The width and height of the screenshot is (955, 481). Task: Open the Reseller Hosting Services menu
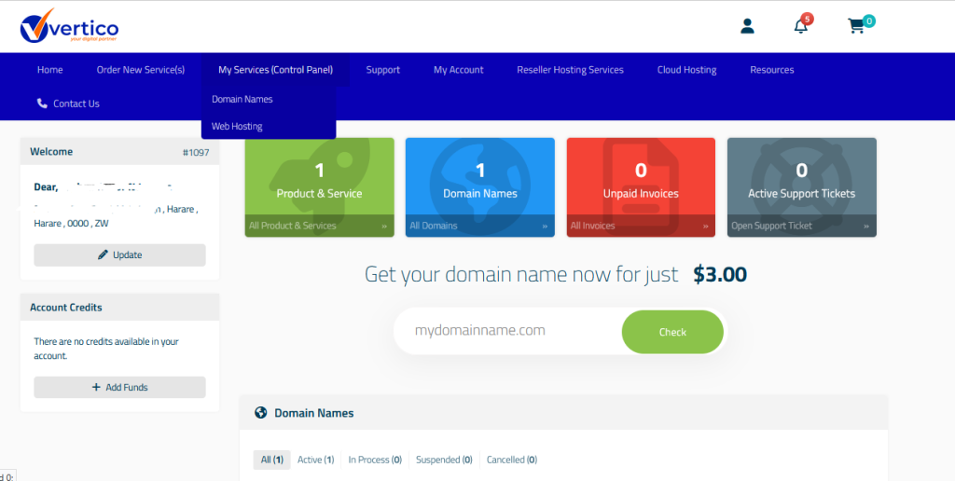click(570, 70)
